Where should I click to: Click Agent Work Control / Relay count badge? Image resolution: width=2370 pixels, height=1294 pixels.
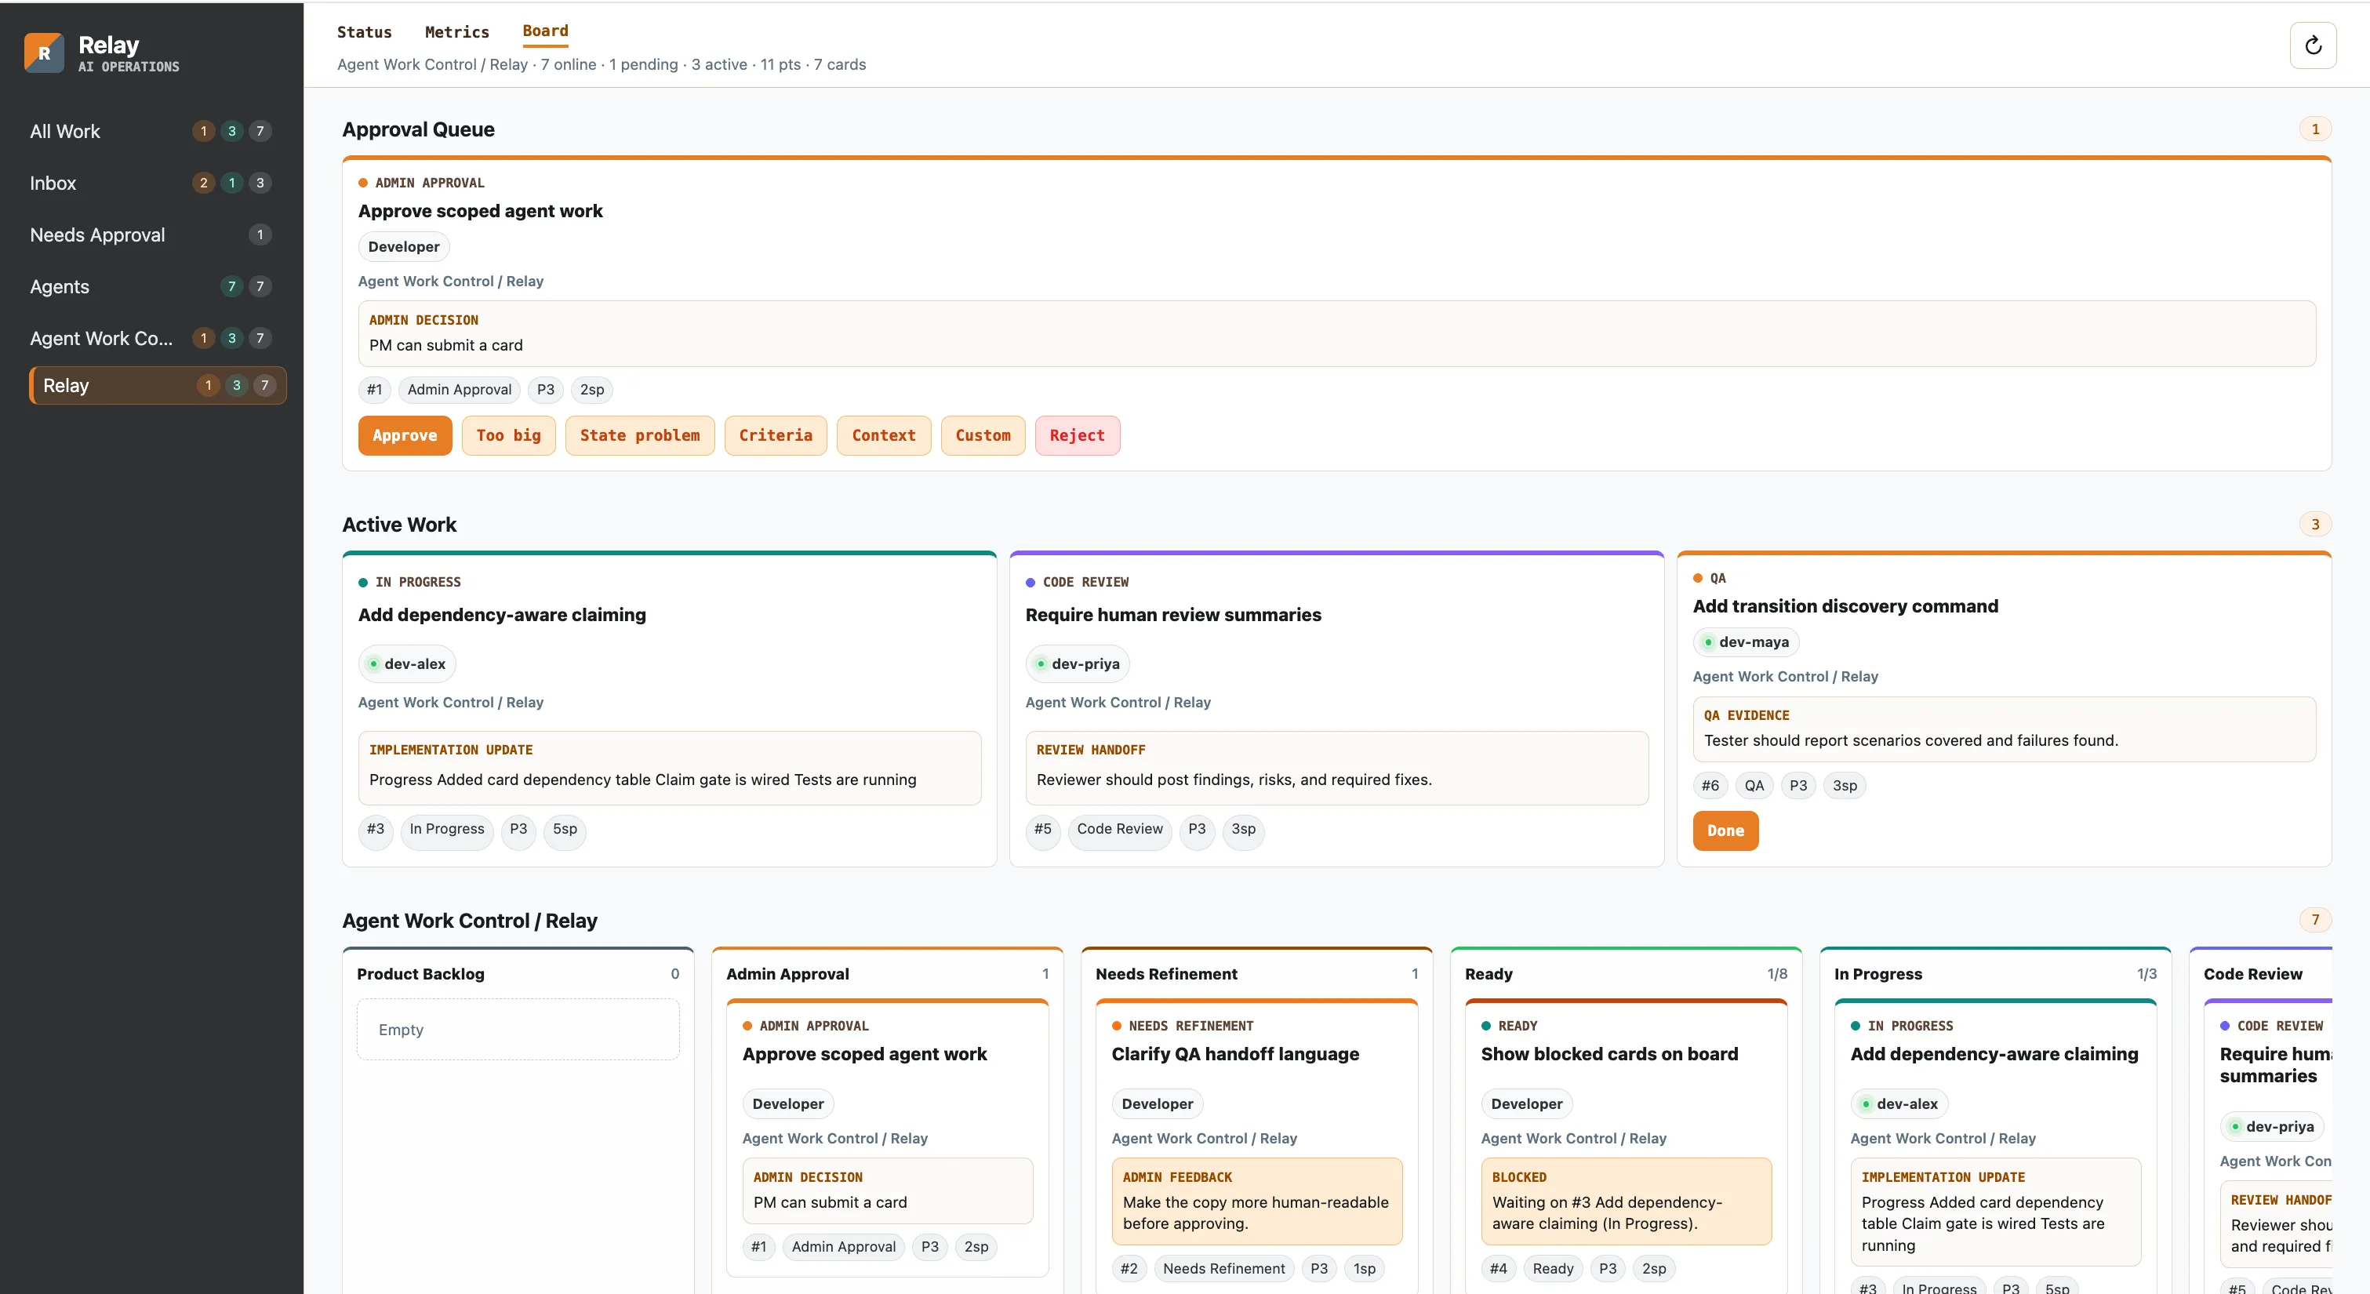[x=2315, y=919]
